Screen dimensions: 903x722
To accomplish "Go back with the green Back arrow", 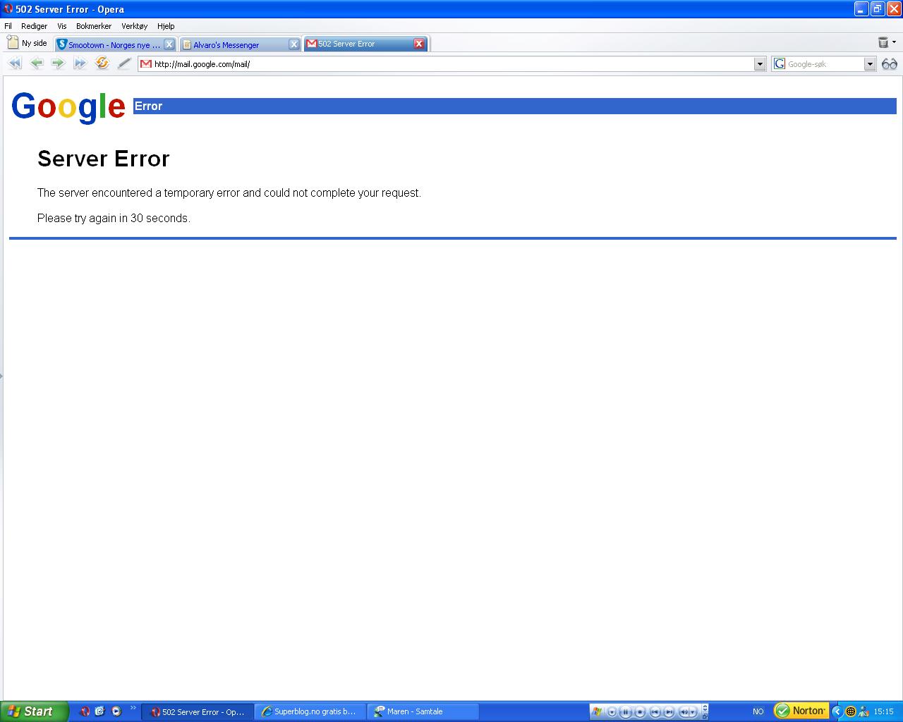I will click(x=37, y=63).
